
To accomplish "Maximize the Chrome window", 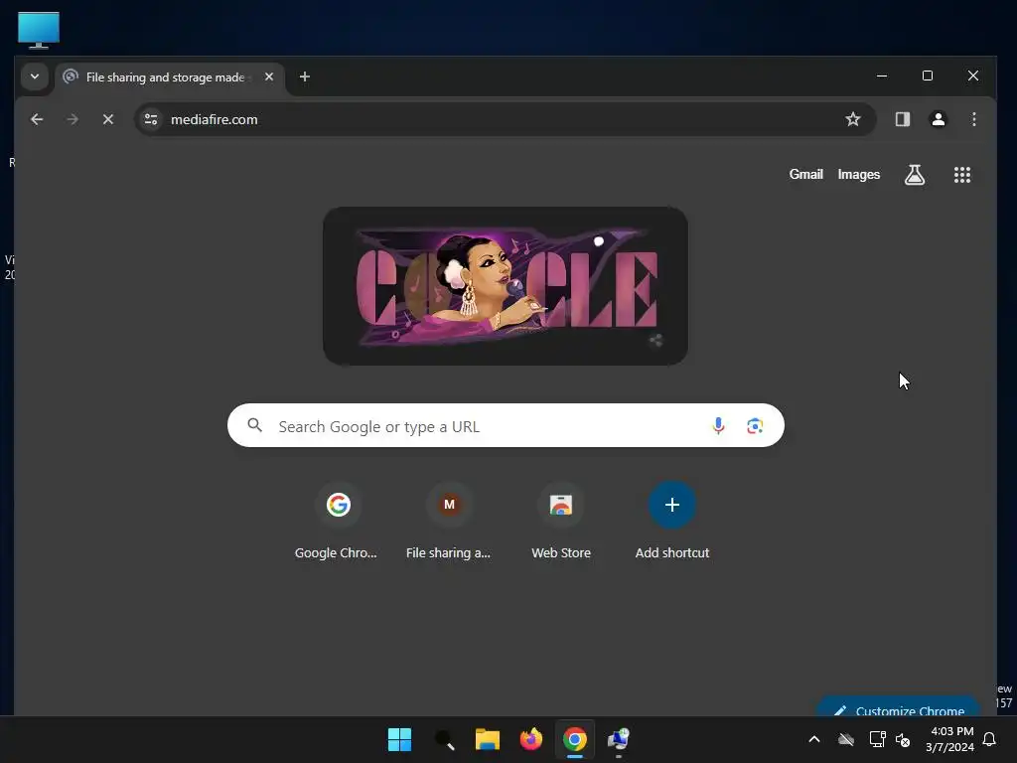I will coord(928,76).
